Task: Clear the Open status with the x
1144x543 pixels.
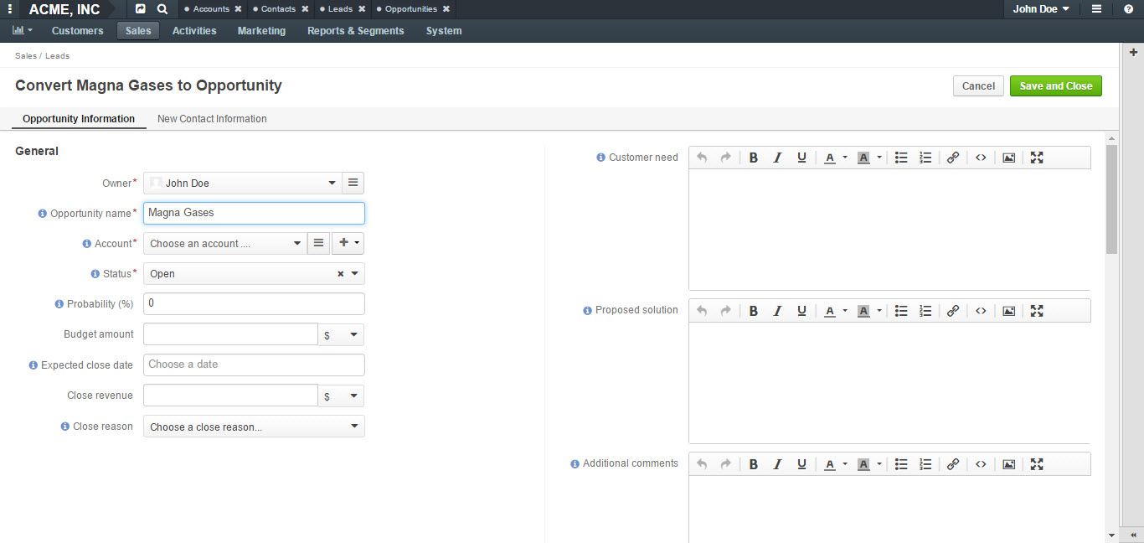Action: [x=341, y=274]
